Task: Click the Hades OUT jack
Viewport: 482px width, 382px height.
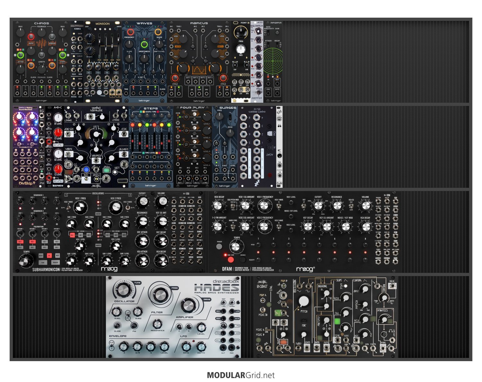Action: tap(223, 348)
